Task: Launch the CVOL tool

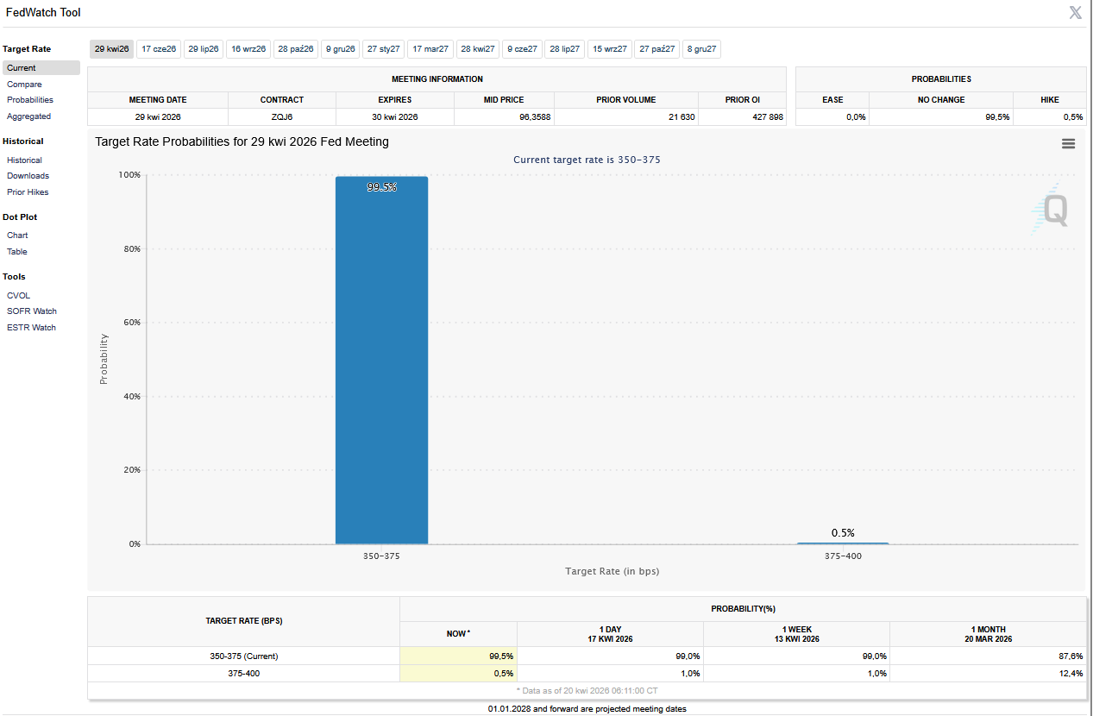Action: point(18,296)
